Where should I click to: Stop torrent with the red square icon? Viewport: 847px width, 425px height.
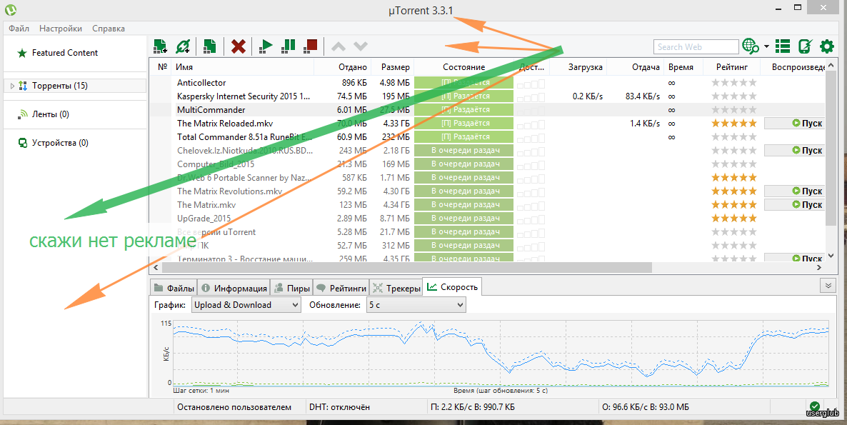point(311,46)
